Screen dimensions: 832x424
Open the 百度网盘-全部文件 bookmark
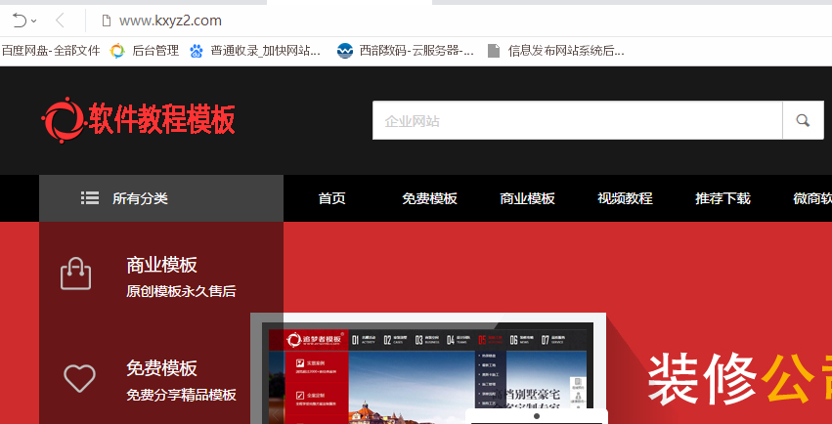(51, 51)
